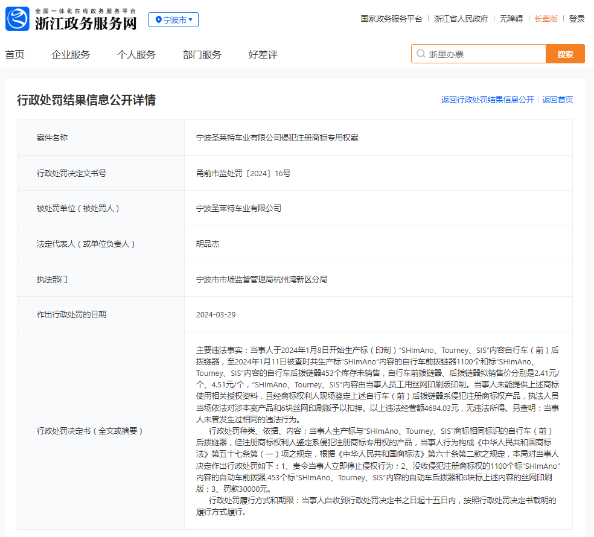Click the 国家政务服务平台 link

(391, 19)
